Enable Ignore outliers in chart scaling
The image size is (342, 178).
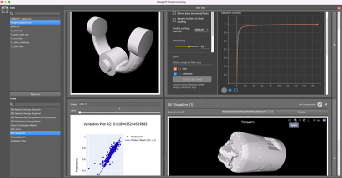pyautogui.click(x=174, y=20)
